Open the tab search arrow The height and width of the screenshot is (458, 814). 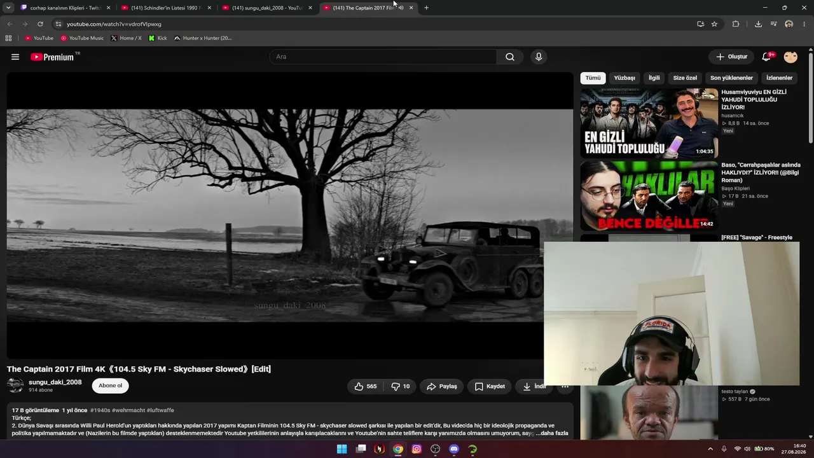(8, 8)
